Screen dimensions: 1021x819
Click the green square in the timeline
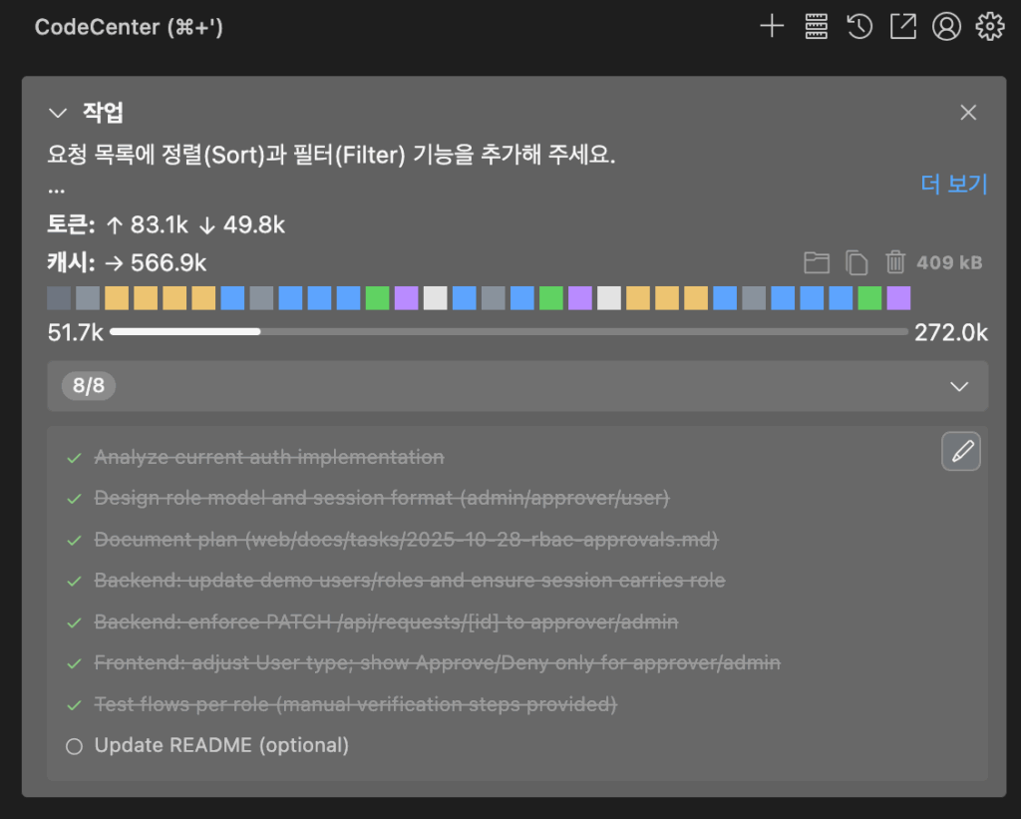(x=377, y=297)
